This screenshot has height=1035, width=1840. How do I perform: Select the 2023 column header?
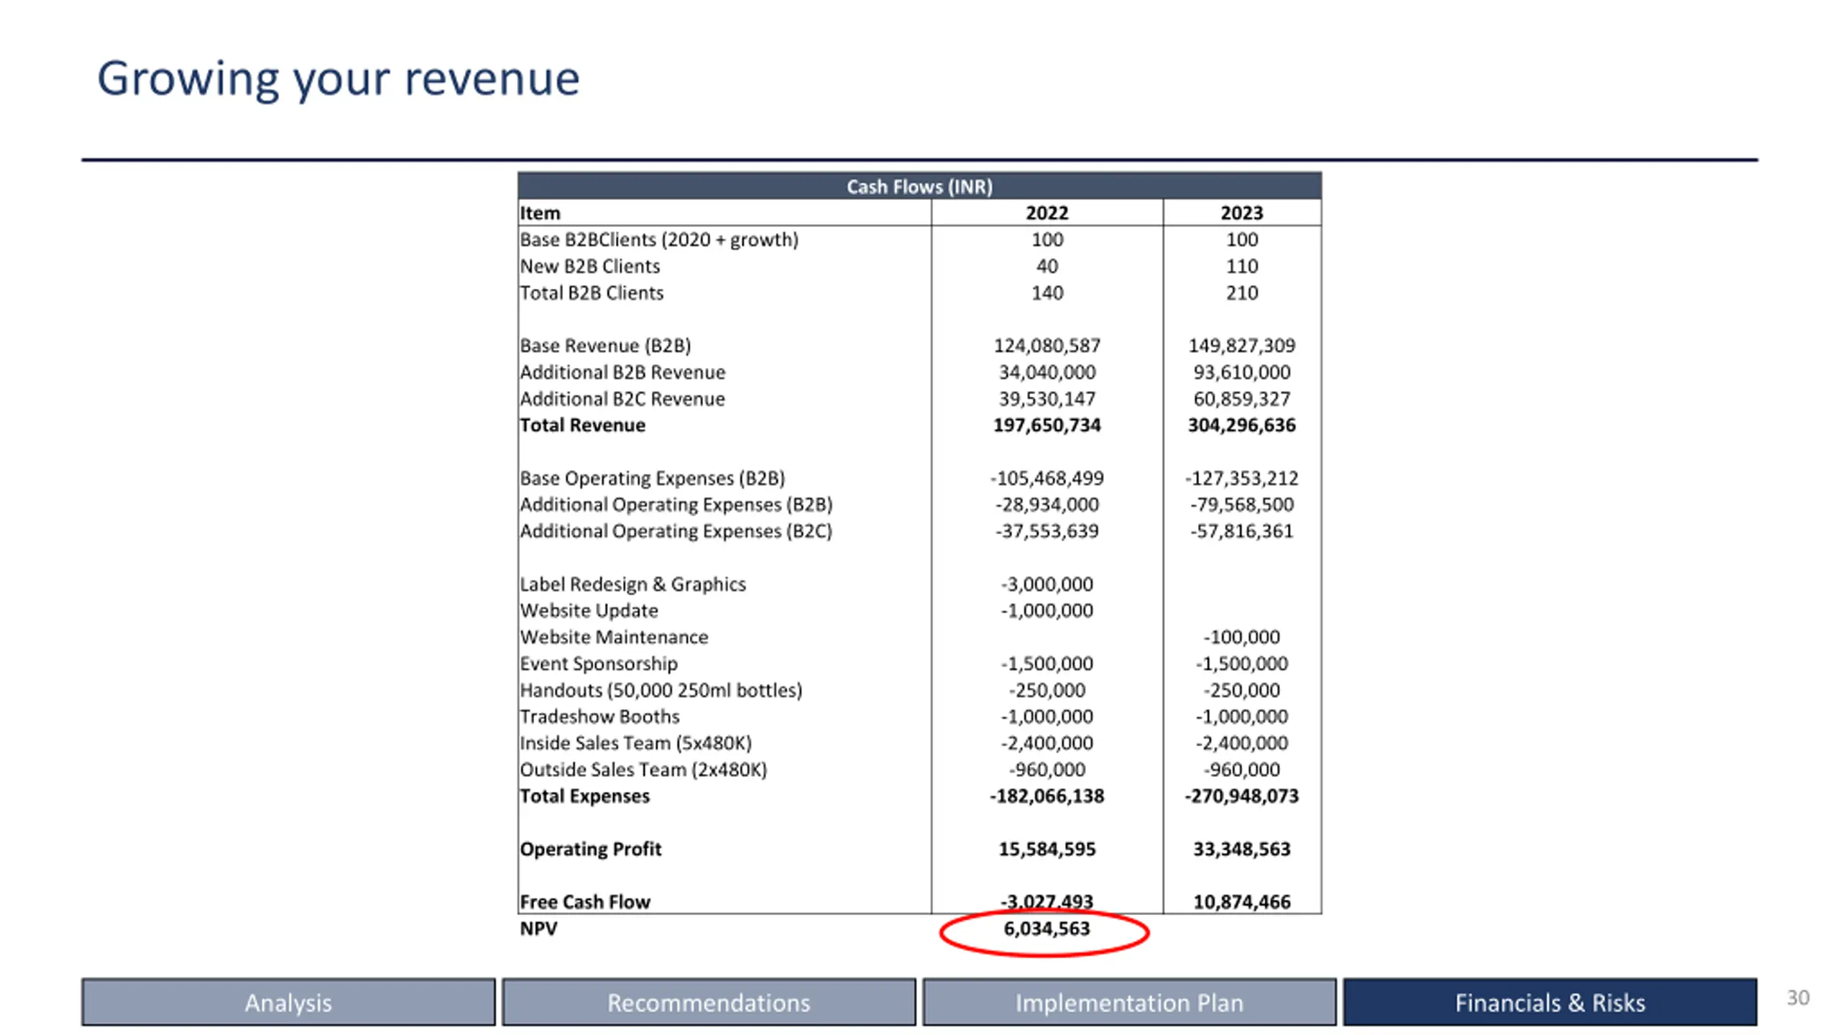point(1241,213)
